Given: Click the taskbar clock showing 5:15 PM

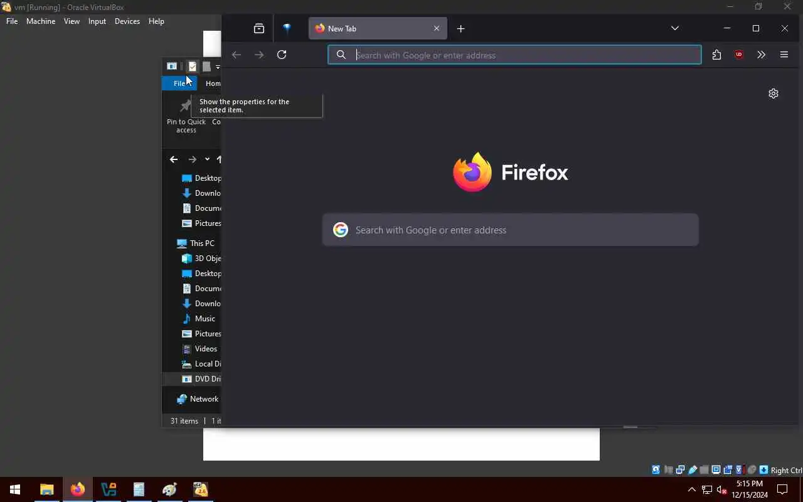Looking at the screenshot, I should [750, 489].
